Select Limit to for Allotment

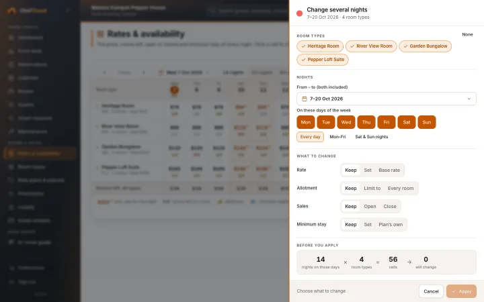pos(372,189)
